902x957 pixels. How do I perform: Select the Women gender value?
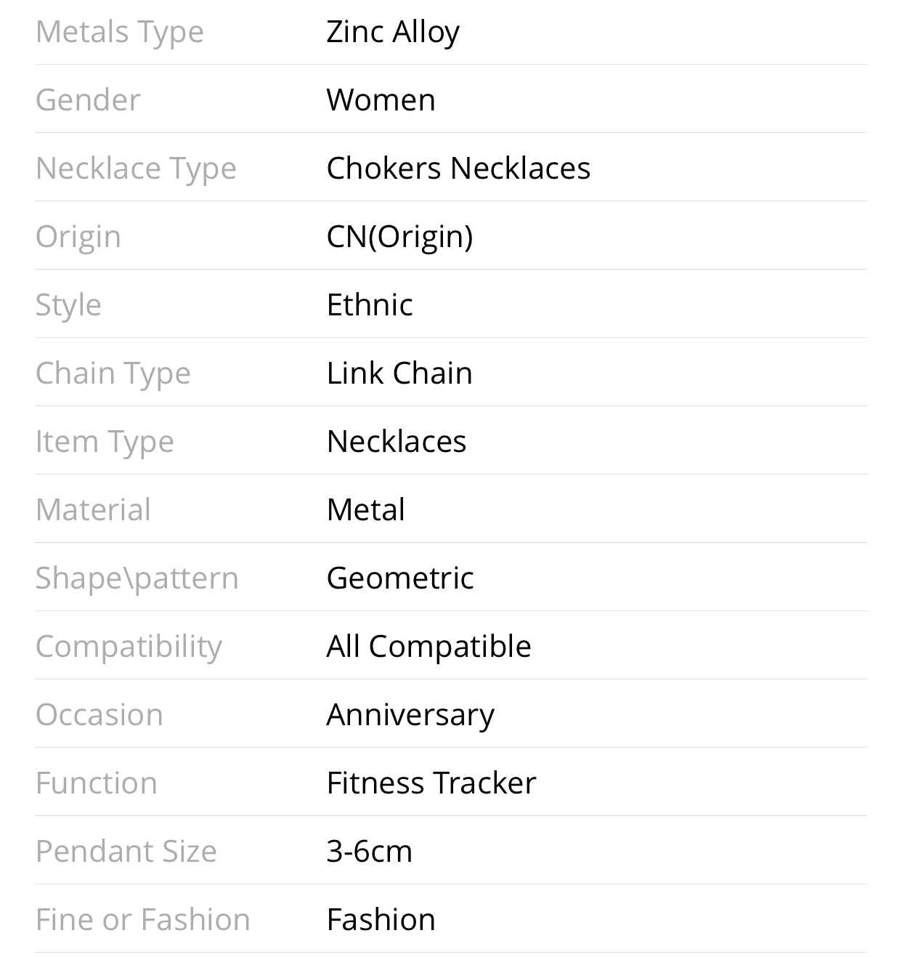point(381,100)
